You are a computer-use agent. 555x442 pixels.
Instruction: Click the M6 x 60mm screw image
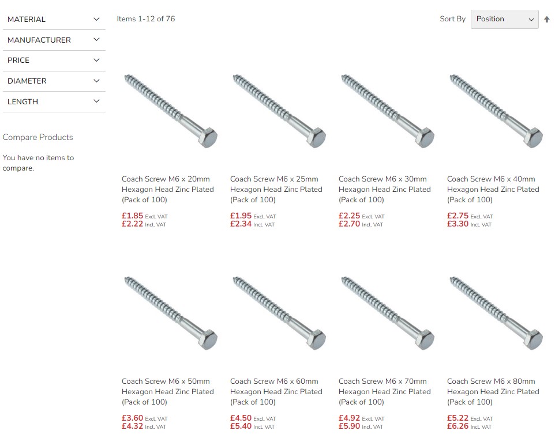pyautogui.click(x=279, y=312)
